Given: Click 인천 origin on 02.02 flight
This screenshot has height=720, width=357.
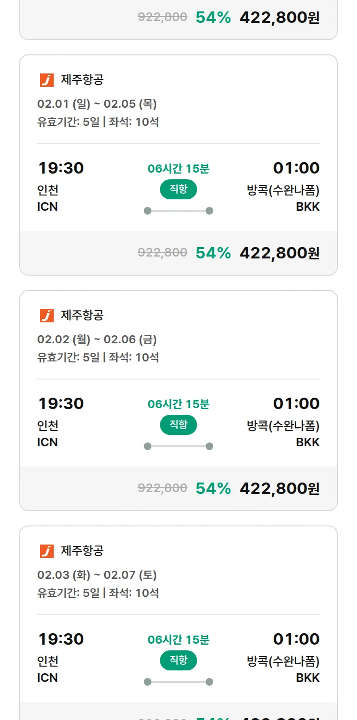Looking at the screenshot, I should pos(48,426).
